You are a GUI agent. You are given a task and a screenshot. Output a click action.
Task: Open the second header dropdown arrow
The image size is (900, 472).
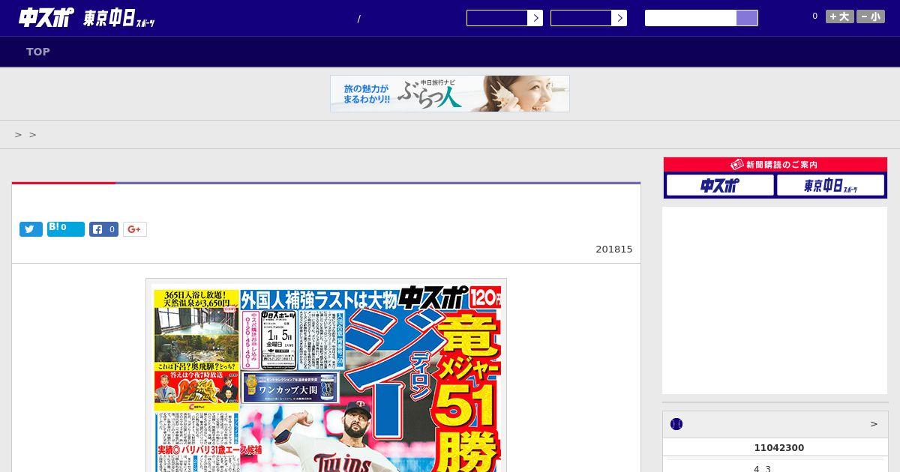[619, 18]
